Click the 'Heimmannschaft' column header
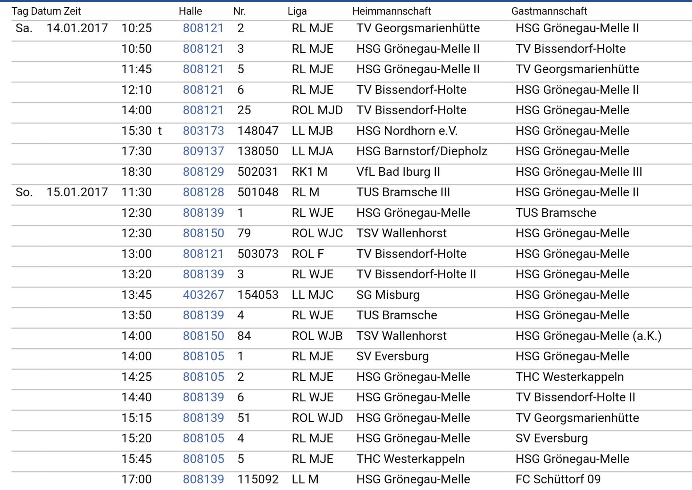This screenshot has height=490, width=692. click(x=391, y=11)
